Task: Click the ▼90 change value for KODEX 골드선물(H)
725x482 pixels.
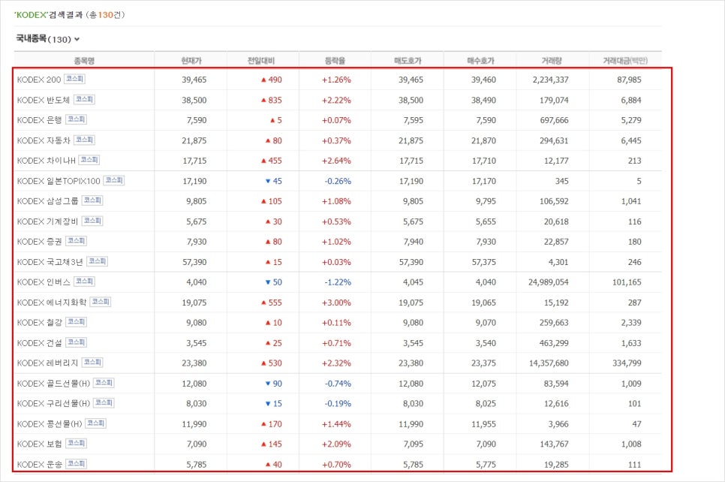Action: (x=274, y=384)
